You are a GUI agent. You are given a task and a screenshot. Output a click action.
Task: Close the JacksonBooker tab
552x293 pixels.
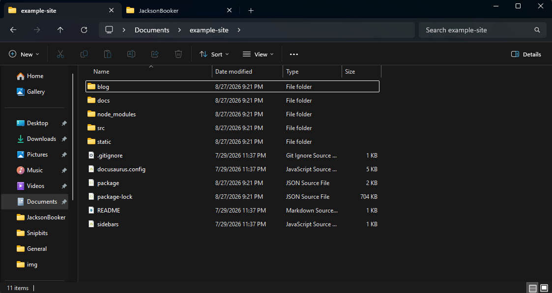coord(229,10)
